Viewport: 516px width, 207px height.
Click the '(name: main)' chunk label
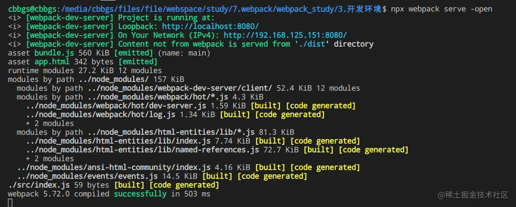(x=184, y=53)
